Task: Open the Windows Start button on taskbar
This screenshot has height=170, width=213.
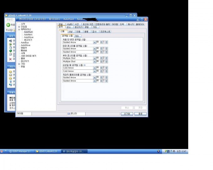Action: point(2,151)
